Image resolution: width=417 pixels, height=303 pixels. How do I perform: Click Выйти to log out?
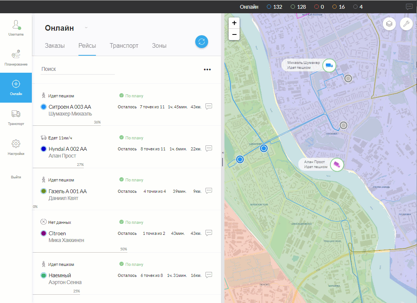(x=16, y=177)
